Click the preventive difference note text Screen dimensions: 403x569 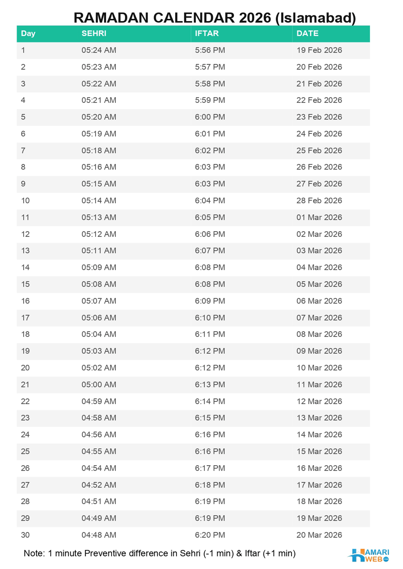coord(159,553)
